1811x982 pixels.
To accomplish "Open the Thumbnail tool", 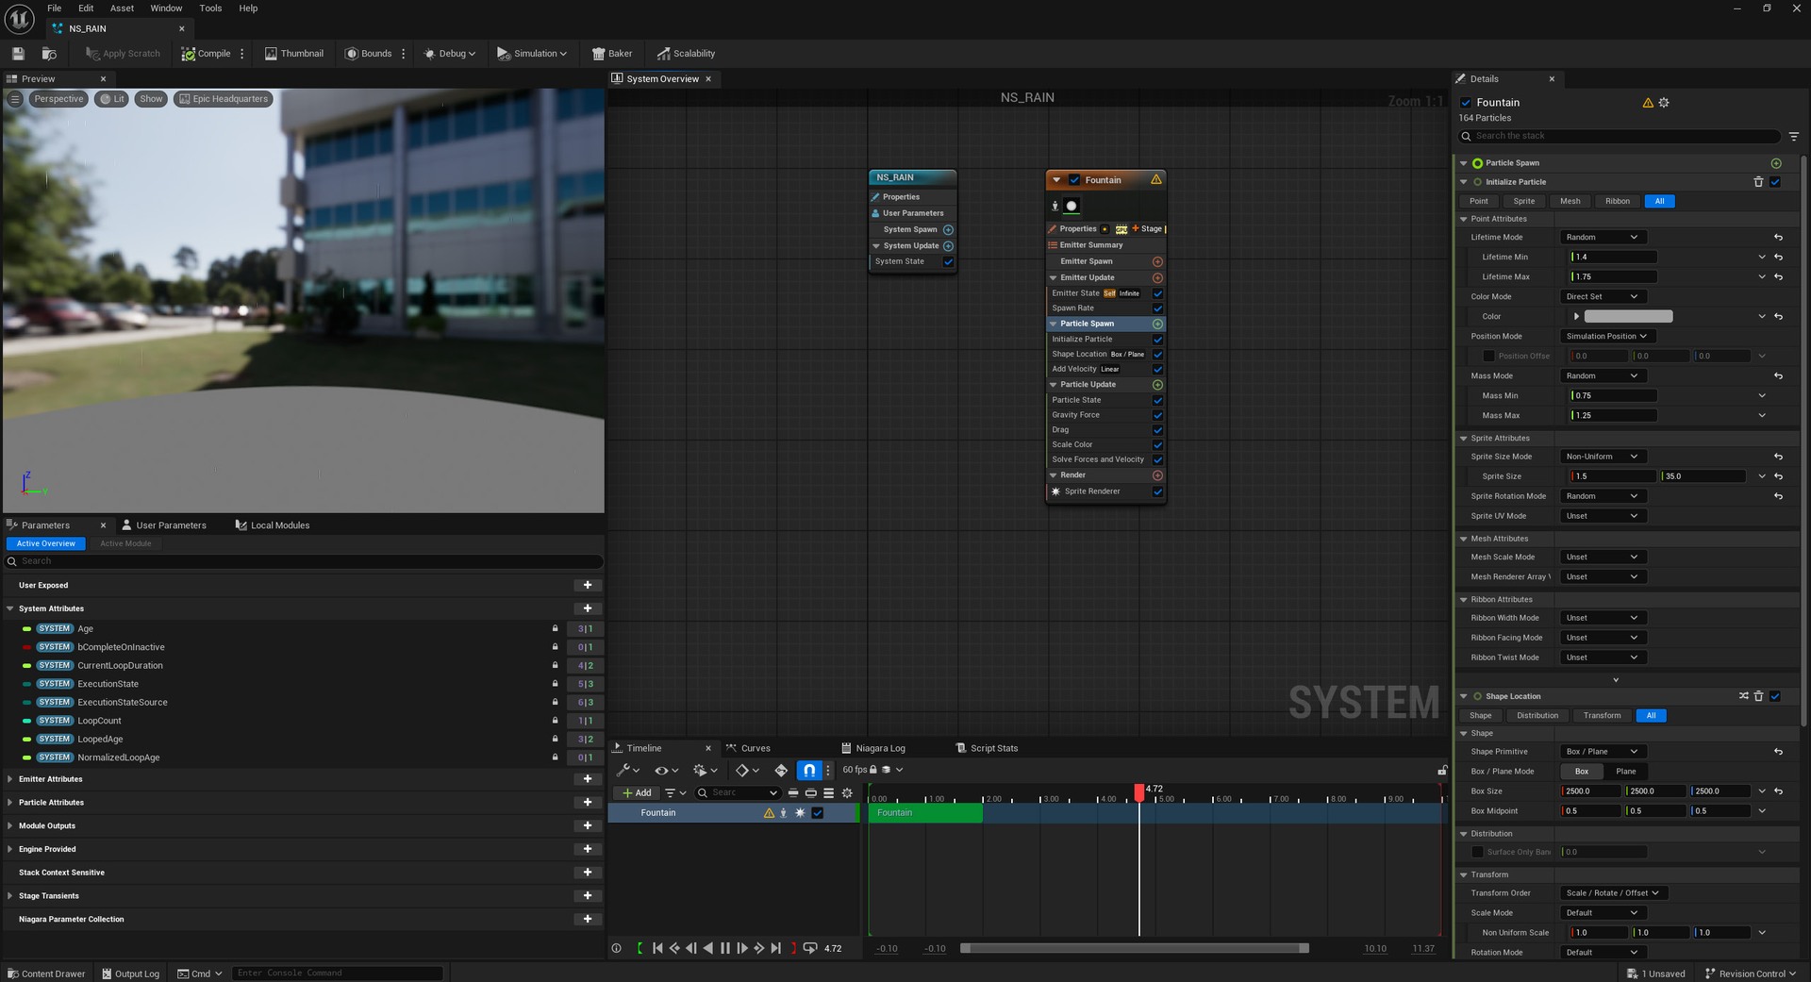I will 294,54.
